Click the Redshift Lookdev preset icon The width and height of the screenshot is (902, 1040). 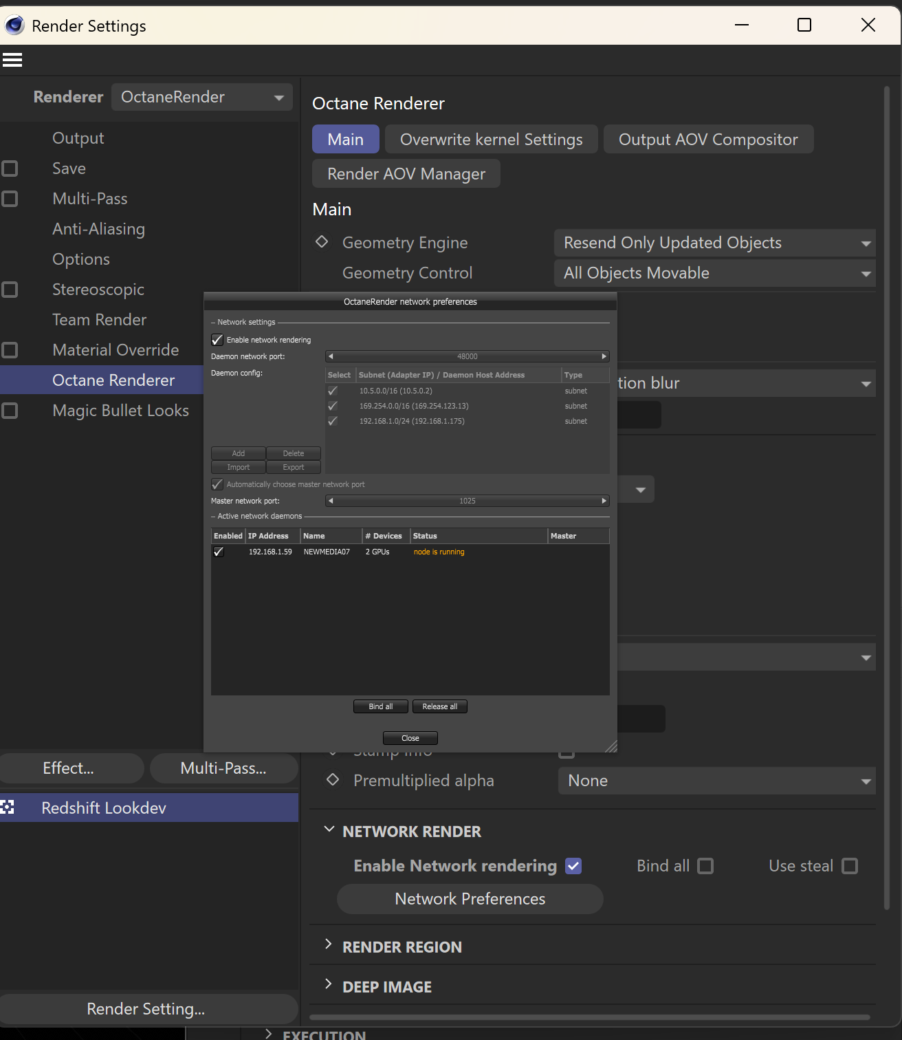(8, 808)
